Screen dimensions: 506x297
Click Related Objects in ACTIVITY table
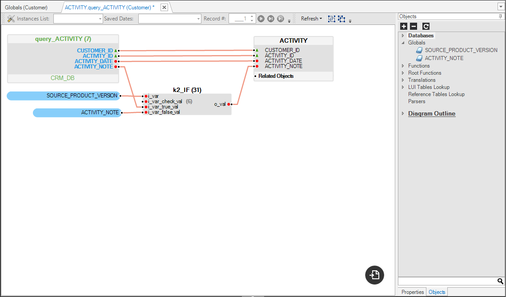(x=276, y=76)
